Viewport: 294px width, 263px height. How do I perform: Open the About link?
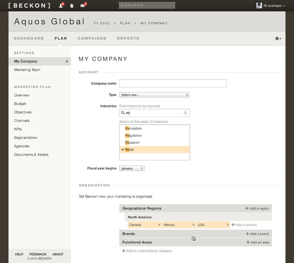click(58, 254)
